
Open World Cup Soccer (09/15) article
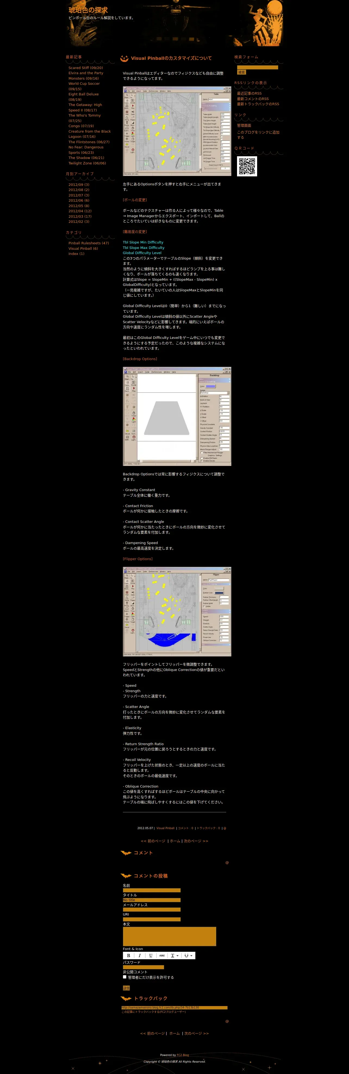pyautogui.click(x=84, y=86)
